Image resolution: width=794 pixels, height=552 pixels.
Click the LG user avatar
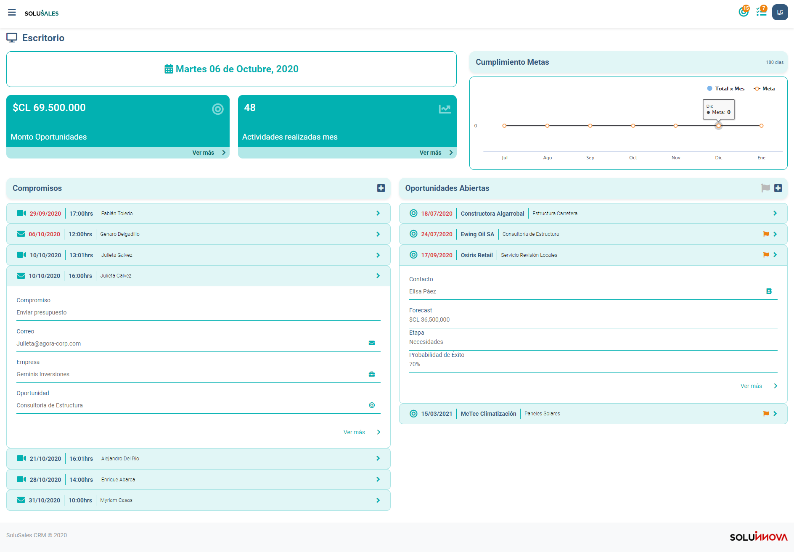[x=780, y=12]
